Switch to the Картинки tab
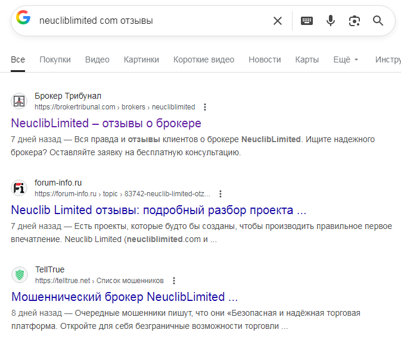401x339 pixels. [141, 59]
